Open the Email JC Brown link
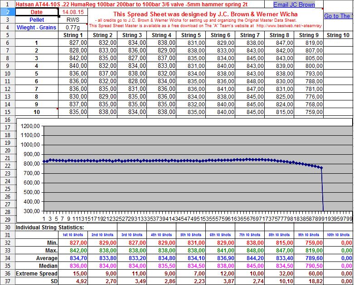 [294, 5]
